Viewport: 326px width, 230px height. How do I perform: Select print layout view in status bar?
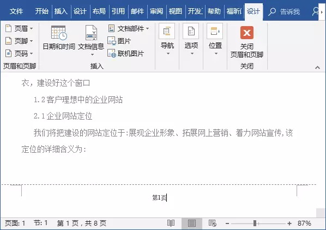pos(192,223)
